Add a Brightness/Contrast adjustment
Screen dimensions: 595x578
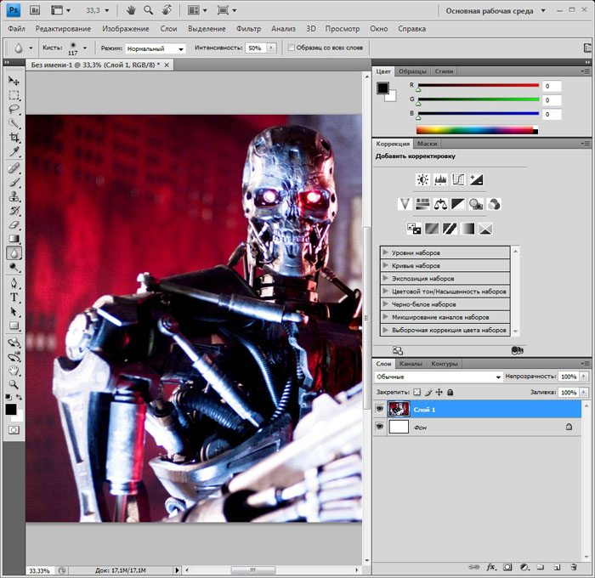pos(422,180)
